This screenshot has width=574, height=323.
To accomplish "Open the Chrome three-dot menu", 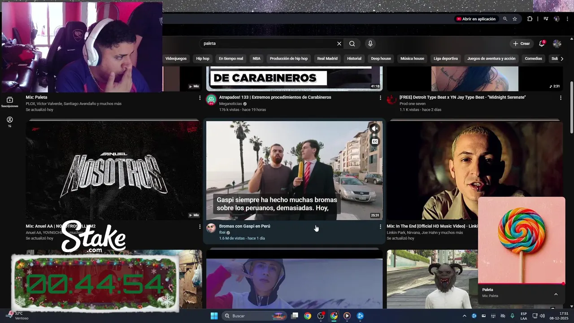I will [568, 19].
